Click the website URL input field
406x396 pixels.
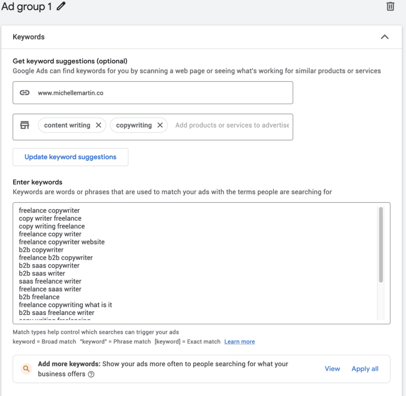tap(162, 93)
